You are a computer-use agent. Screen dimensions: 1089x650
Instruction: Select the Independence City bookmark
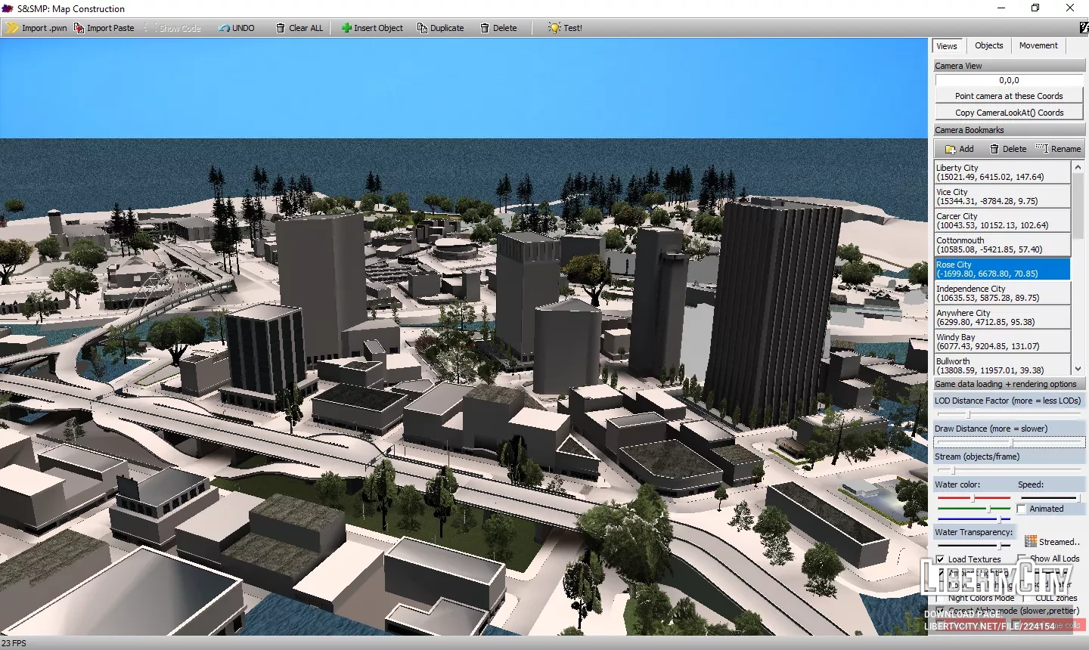point(1003,293)
